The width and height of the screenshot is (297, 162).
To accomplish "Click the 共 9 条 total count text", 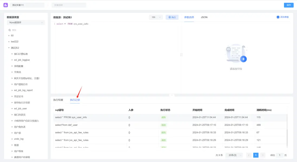I will pos(219,155).
